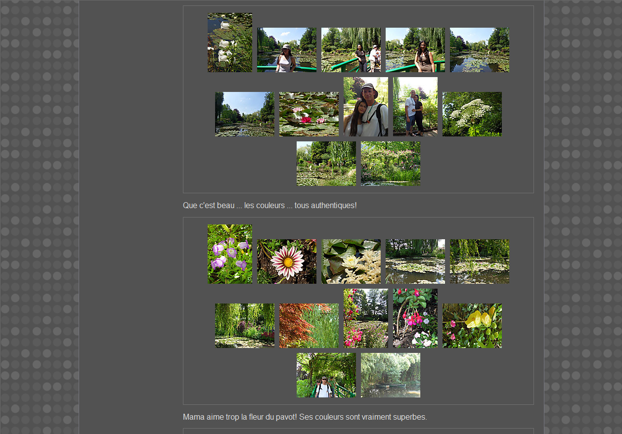Open the purple bell flowers thumbnail
The image size is (622, 434).
[229, 254]
